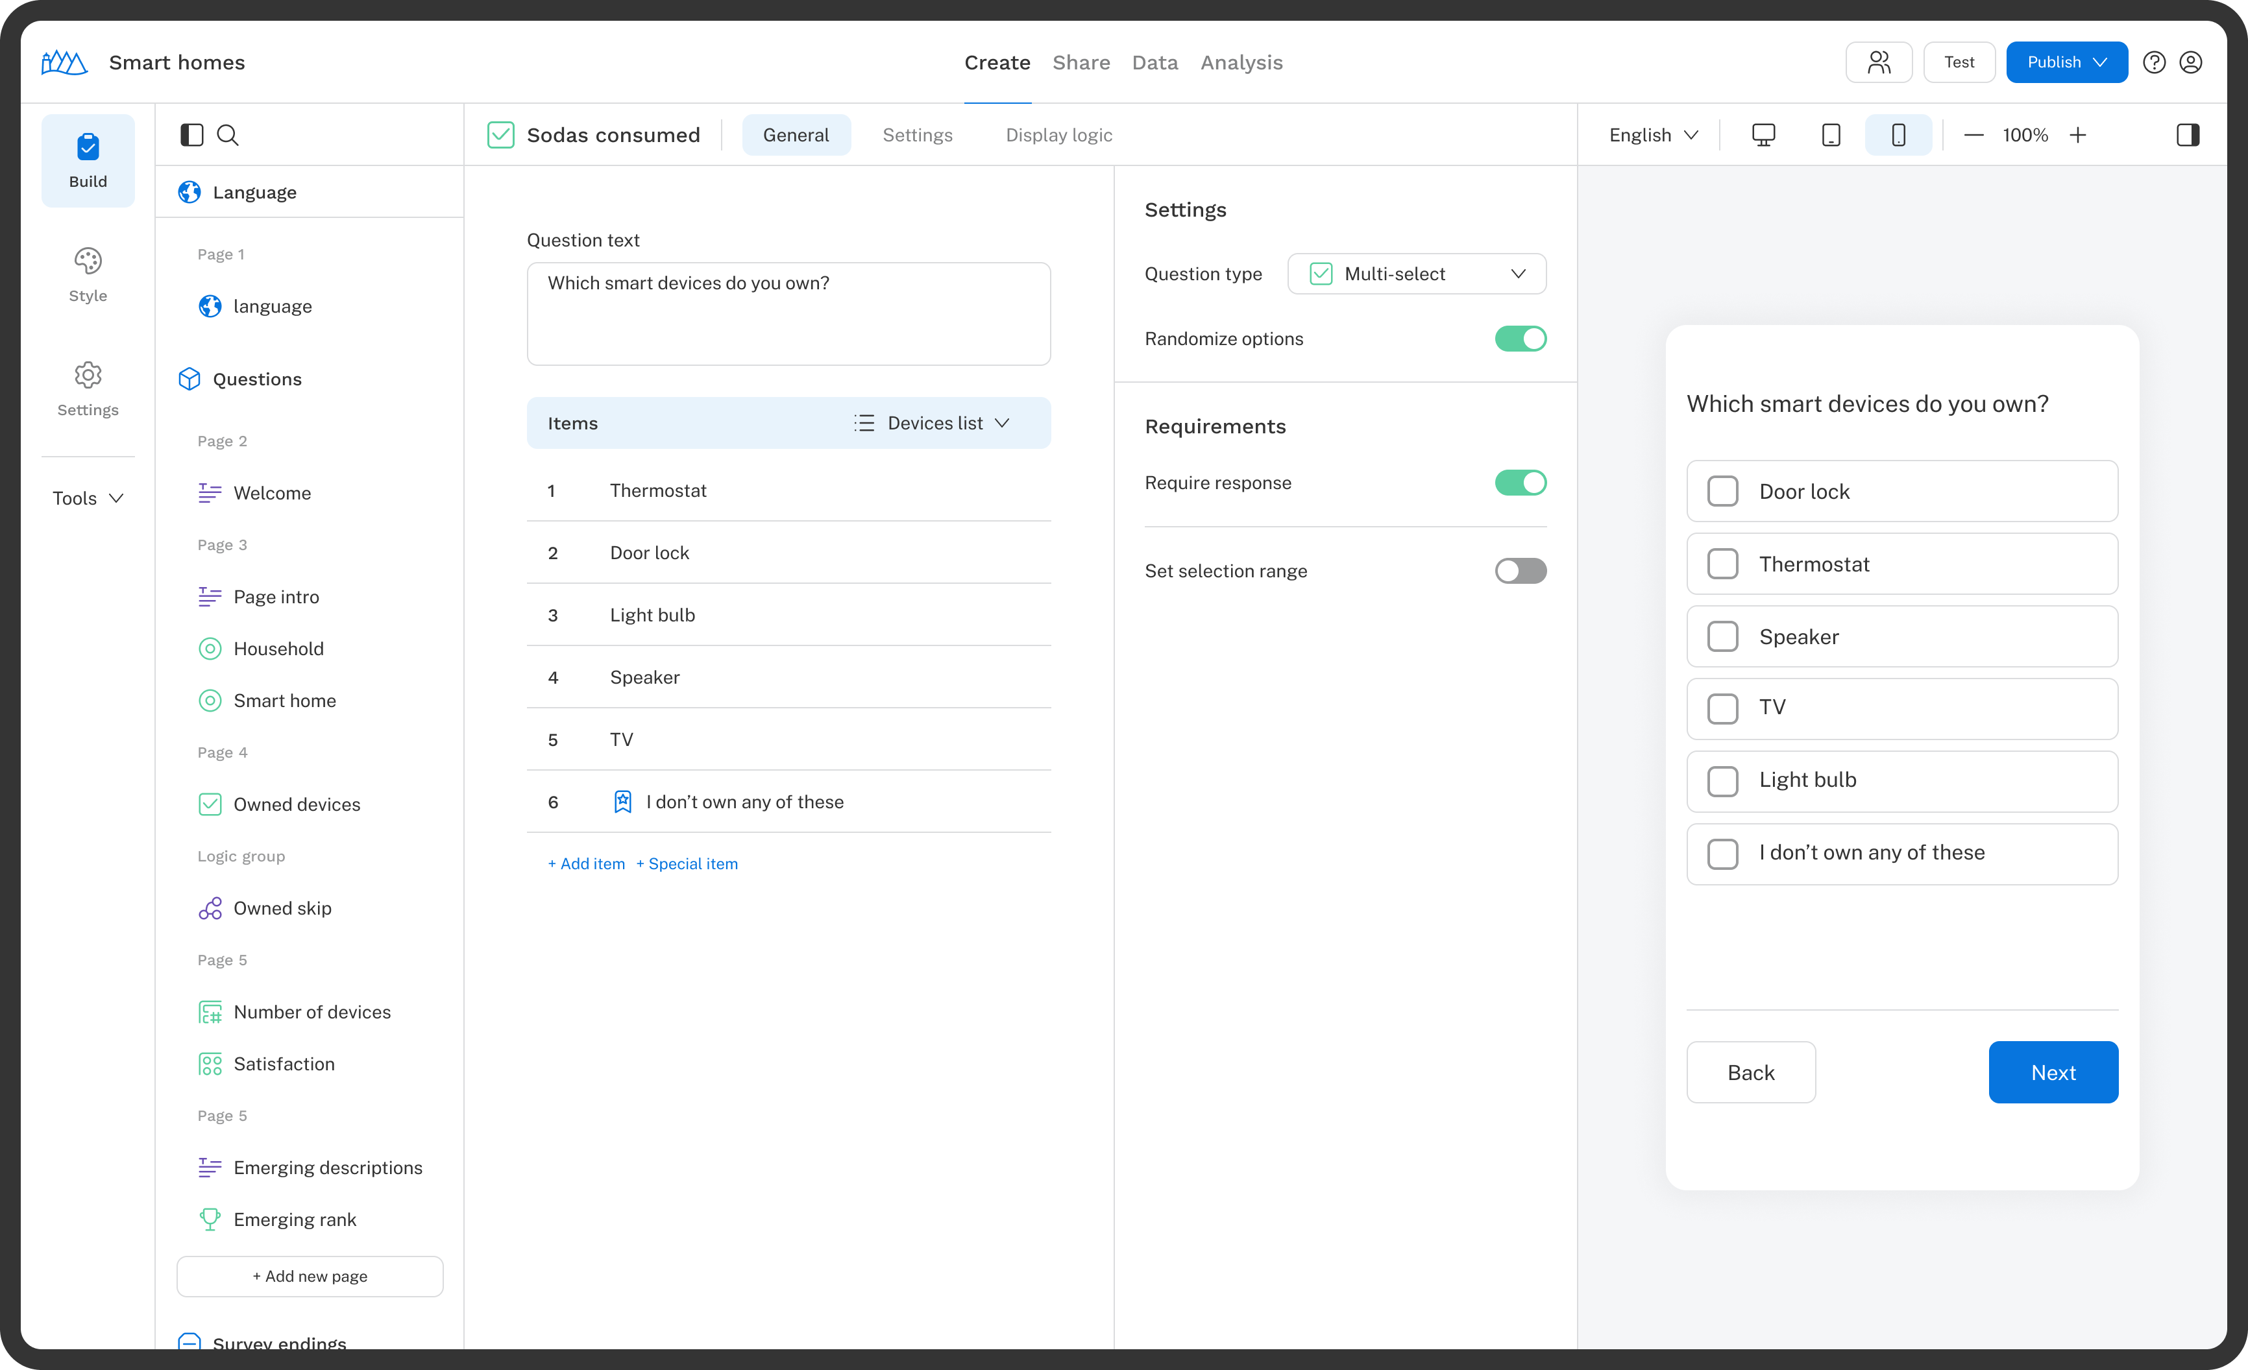
Task: Open the English language dropdown
Action: click(x=1653, y=134)
